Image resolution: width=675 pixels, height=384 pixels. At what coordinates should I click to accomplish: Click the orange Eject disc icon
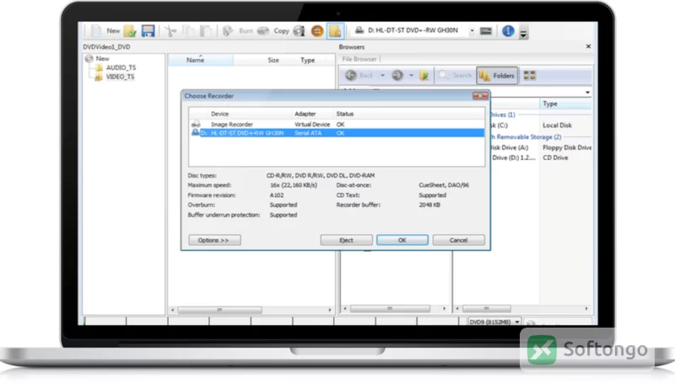tap(317, 31)
